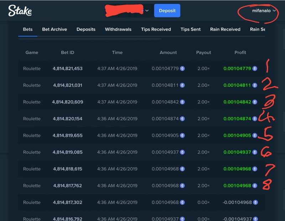Open bet ID 4,814,820,609
The image size is (285, 221).
coord(67,102)
